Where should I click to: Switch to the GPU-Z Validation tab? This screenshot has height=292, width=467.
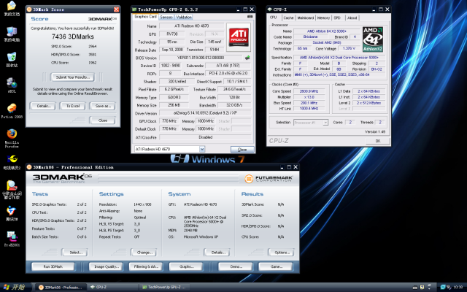(184, 18)
